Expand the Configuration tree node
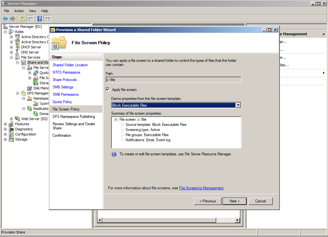328x237 pixels. pos(5,135)
